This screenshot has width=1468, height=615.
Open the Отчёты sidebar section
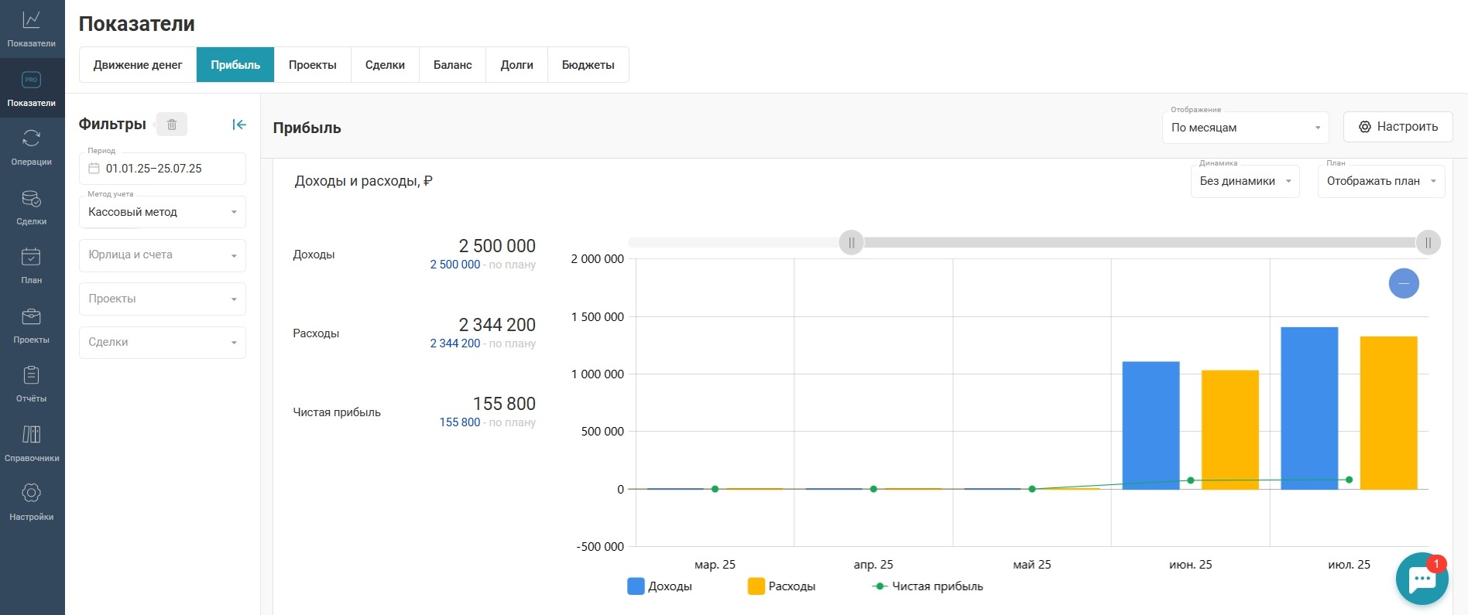(32, 384)
